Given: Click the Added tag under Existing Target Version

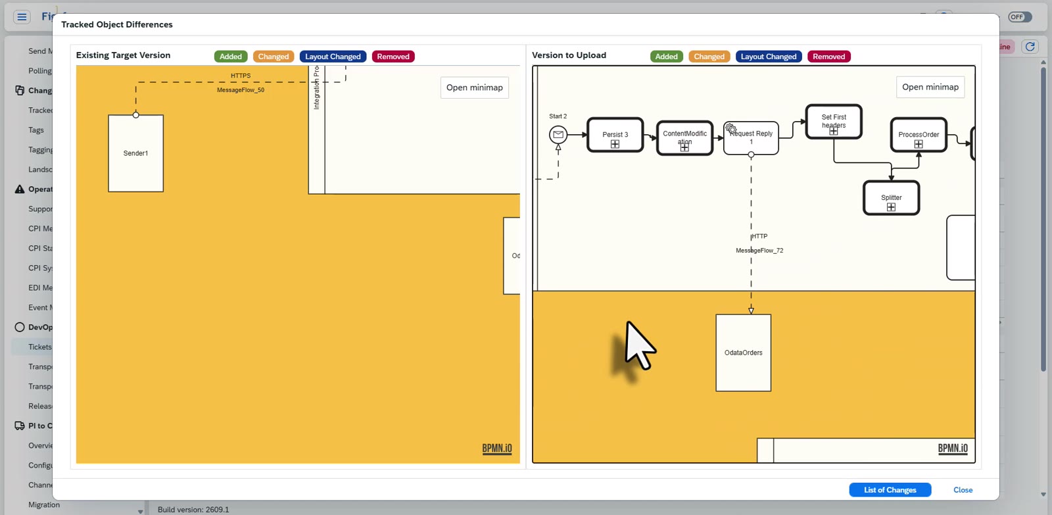Looking at the screenshot, I should 231,57.
